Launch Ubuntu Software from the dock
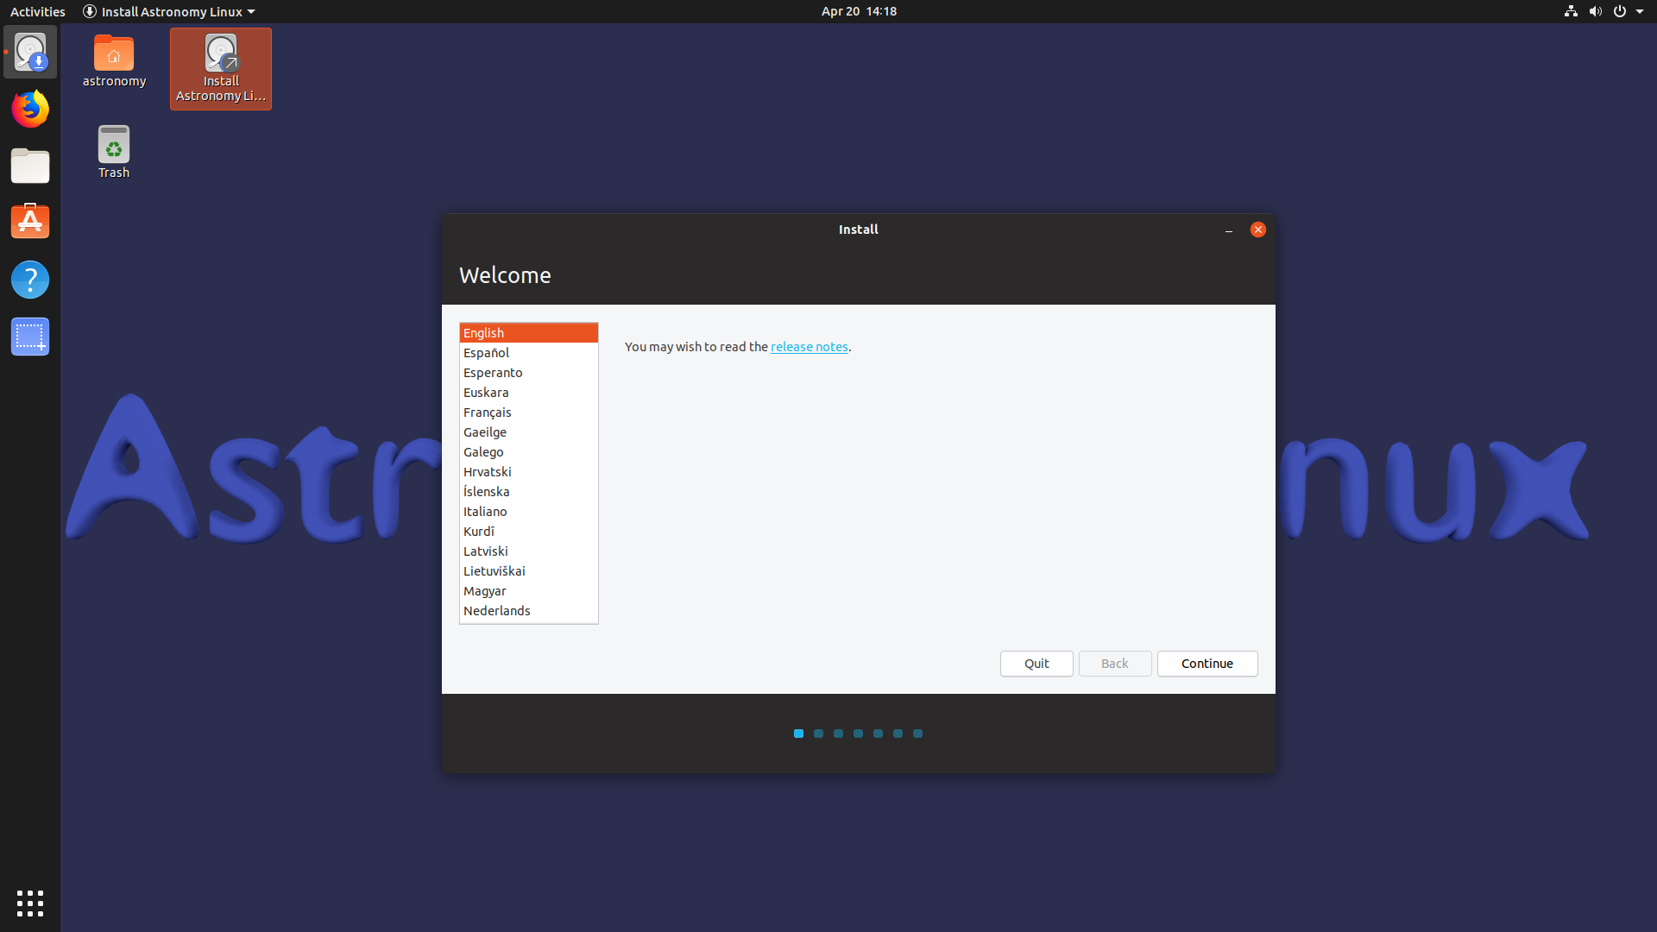 [x=30, y=221]
